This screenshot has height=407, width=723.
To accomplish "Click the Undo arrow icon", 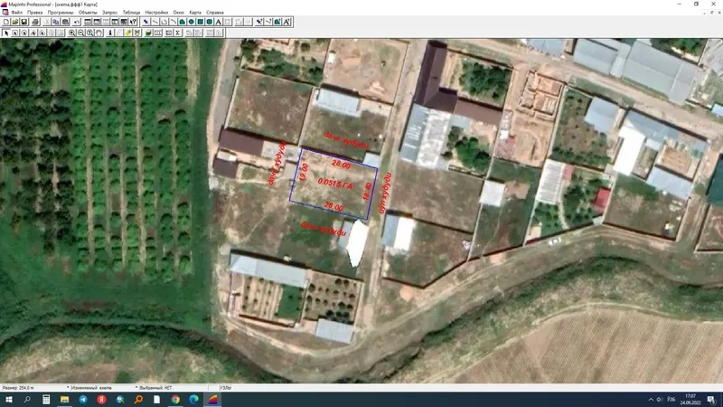I will point(77,22).
